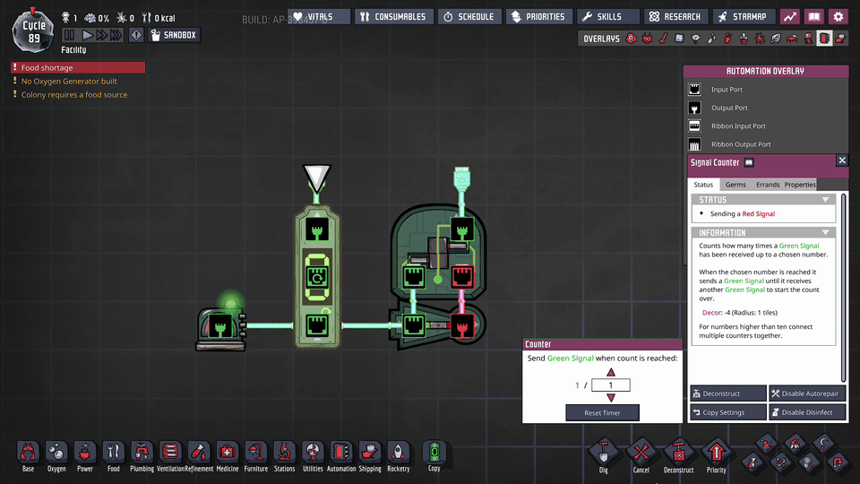860x484 pixels.
Task: Select the Power build menu icon
Action: [84, 453]
